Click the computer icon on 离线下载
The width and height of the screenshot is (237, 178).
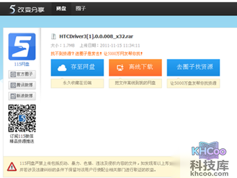120,68
